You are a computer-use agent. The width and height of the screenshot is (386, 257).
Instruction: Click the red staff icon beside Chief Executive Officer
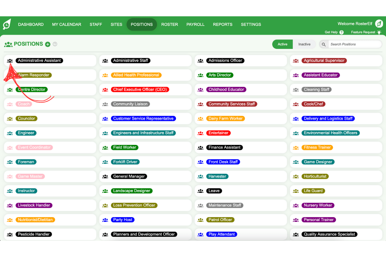pyautogui.click(x=105, y=89)
